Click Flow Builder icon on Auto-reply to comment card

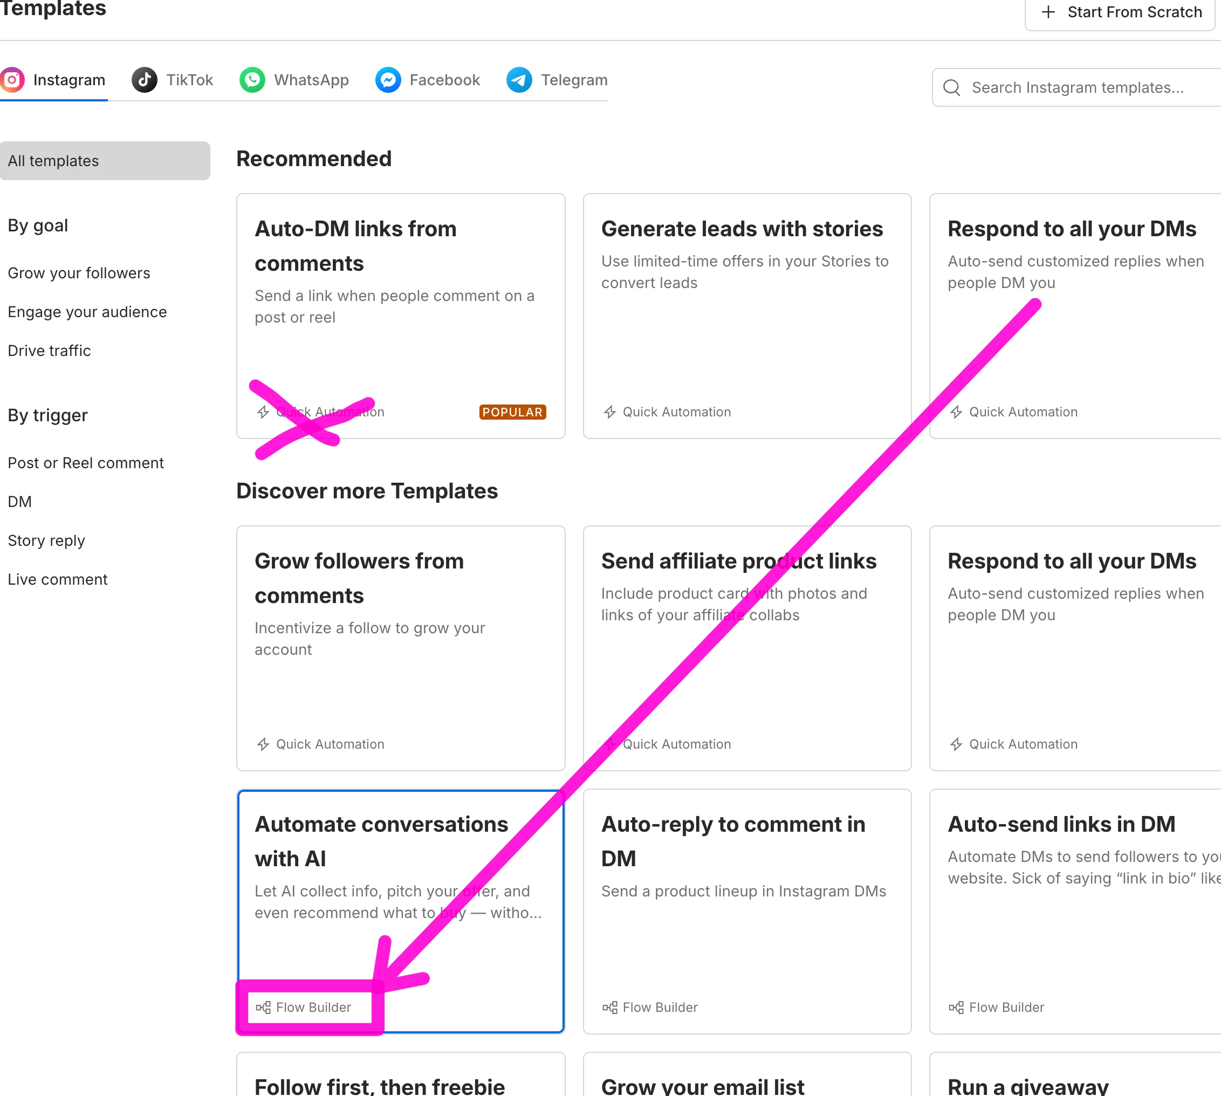[x=610, y=1008]
